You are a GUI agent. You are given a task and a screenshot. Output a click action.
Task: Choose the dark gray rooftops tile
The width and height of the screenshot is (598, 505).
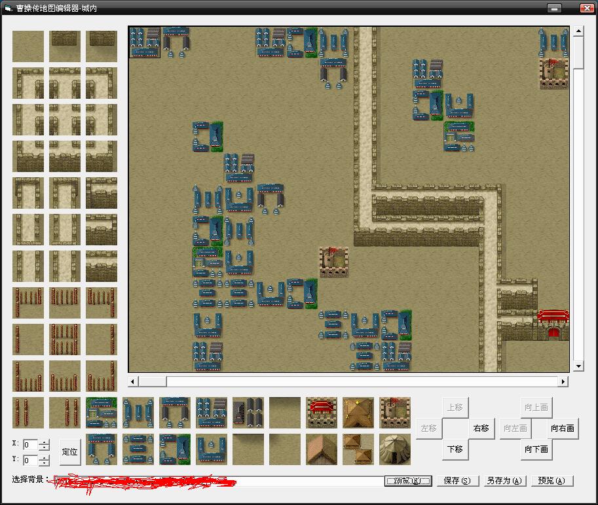tap(248, 413)
